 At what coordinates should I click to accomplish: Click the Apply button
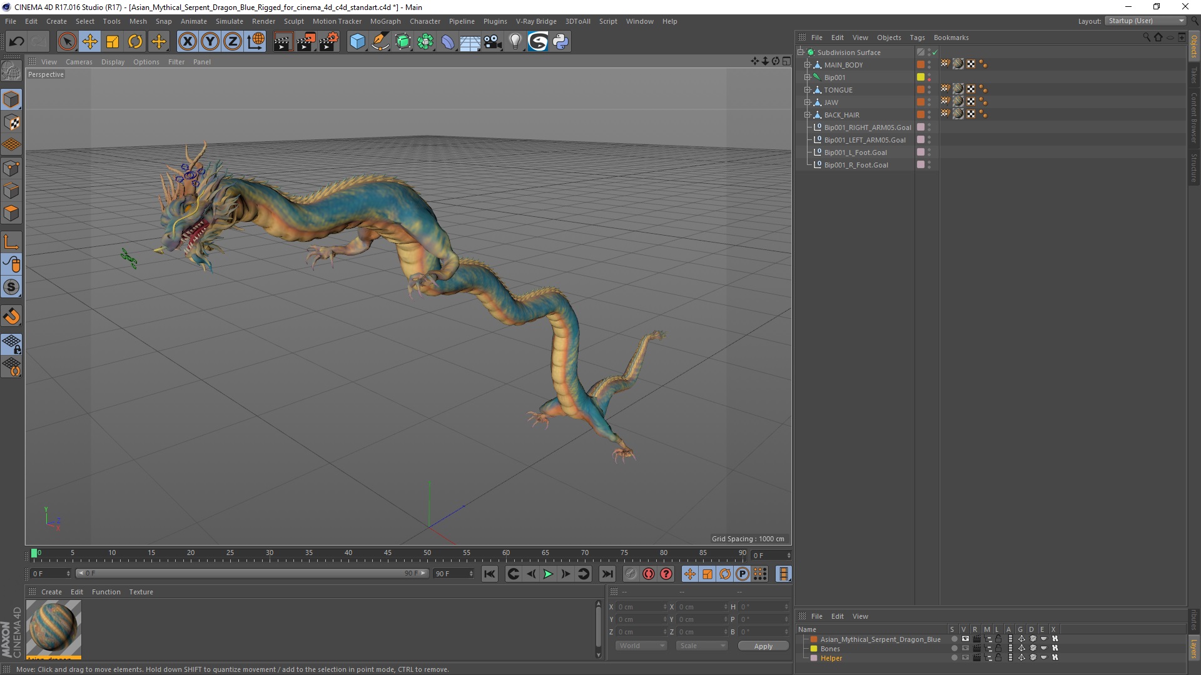tap(763, 646)
